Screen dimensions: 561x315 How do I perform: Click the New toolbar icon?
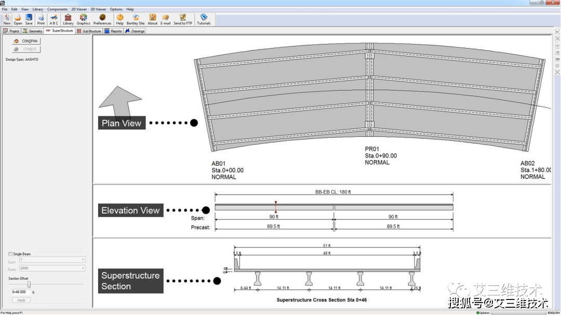tap(7, 19)
